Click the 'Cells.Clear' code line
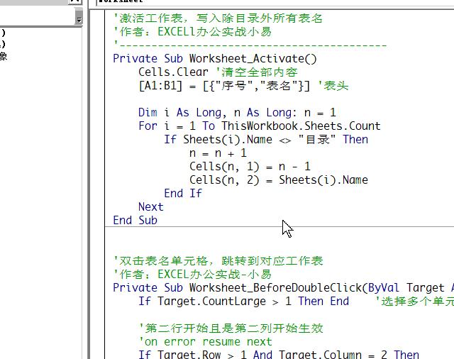Screen dimensions: 454x359 point(173,72)
